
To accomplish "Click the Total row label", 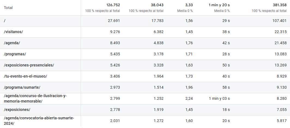I will tap(8, 8).
